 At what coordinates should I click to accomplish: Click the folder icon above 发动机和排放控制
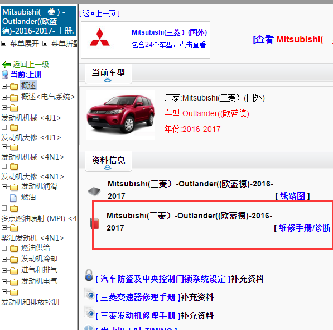pos(14,292)
